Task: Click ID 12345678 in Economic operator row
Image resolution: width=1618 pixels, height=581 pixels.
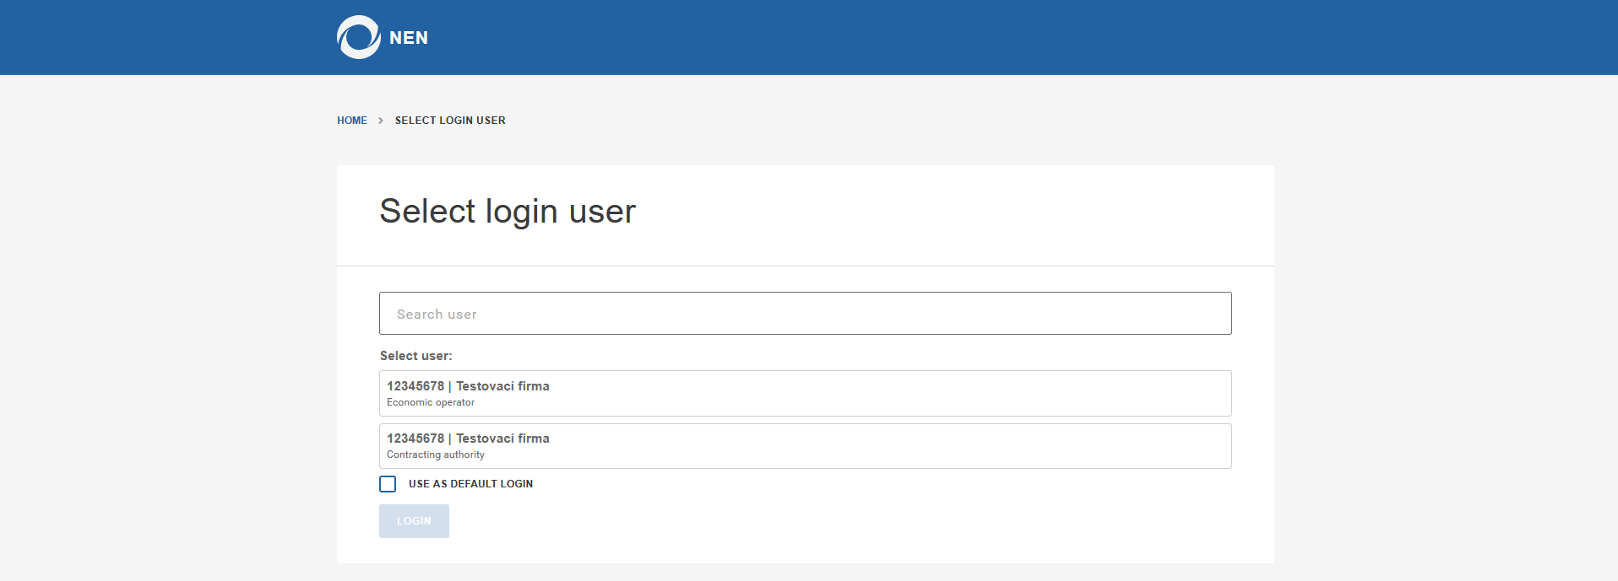Action: pyautogui.click(x=415, y=386)
